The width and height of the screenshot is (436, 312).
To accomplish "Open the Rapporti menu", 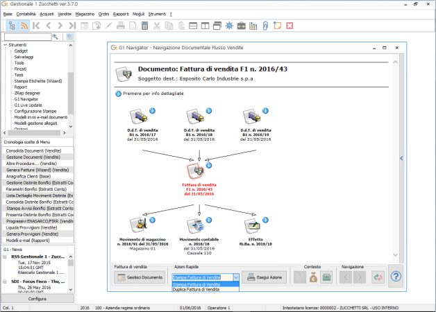I will 121,14.
